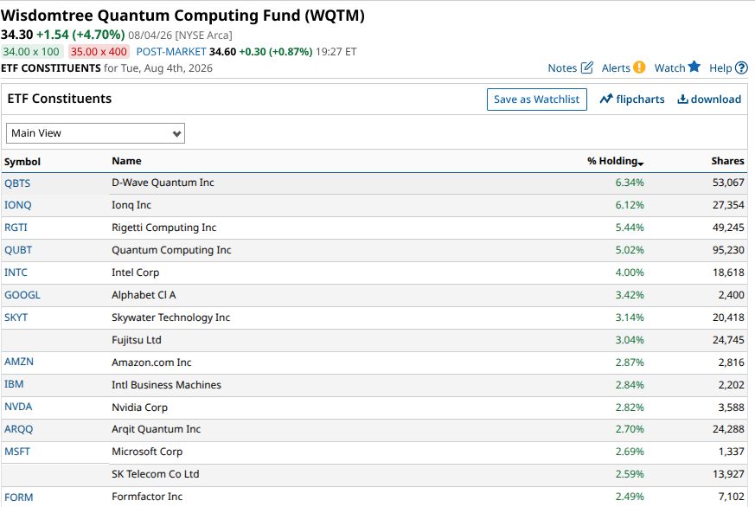The image size is (755, 507).
Task: Sort by Symbol column header
Action: pyautogui.click(x=22, y=162)
